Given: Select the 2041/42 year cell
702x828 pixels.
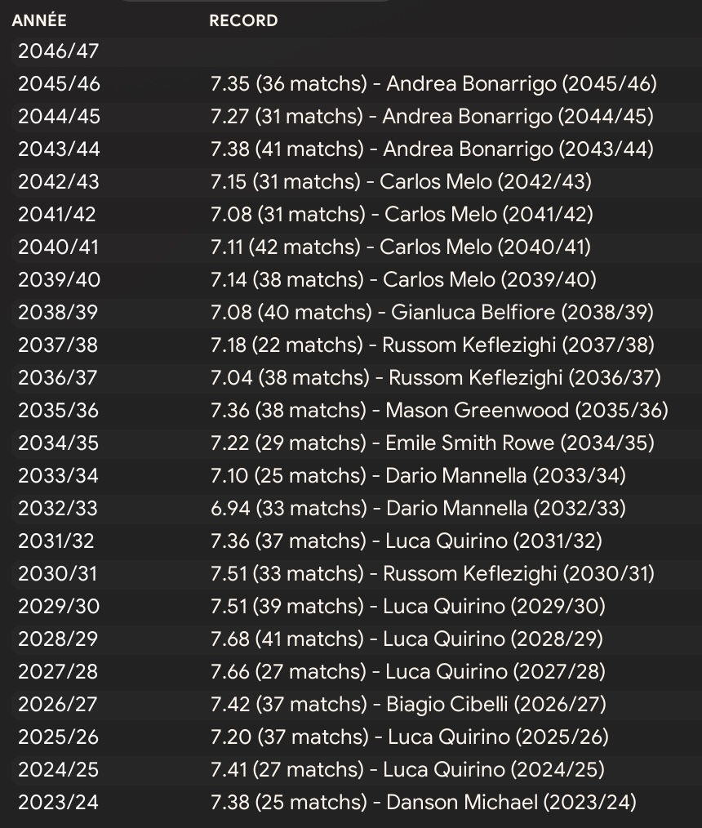Looking at the screenshot, I should [x=56, y=215].
